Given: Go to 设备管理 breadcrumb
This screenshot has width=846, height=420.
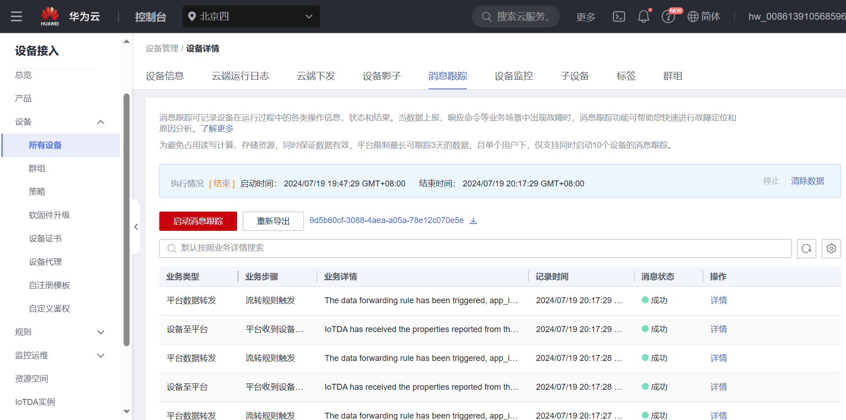Looking at the screenshot, I should [x=162, y=49].
